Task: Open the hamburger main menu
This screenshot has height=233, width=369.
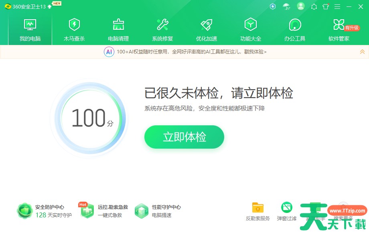Action: click(337, 6)
